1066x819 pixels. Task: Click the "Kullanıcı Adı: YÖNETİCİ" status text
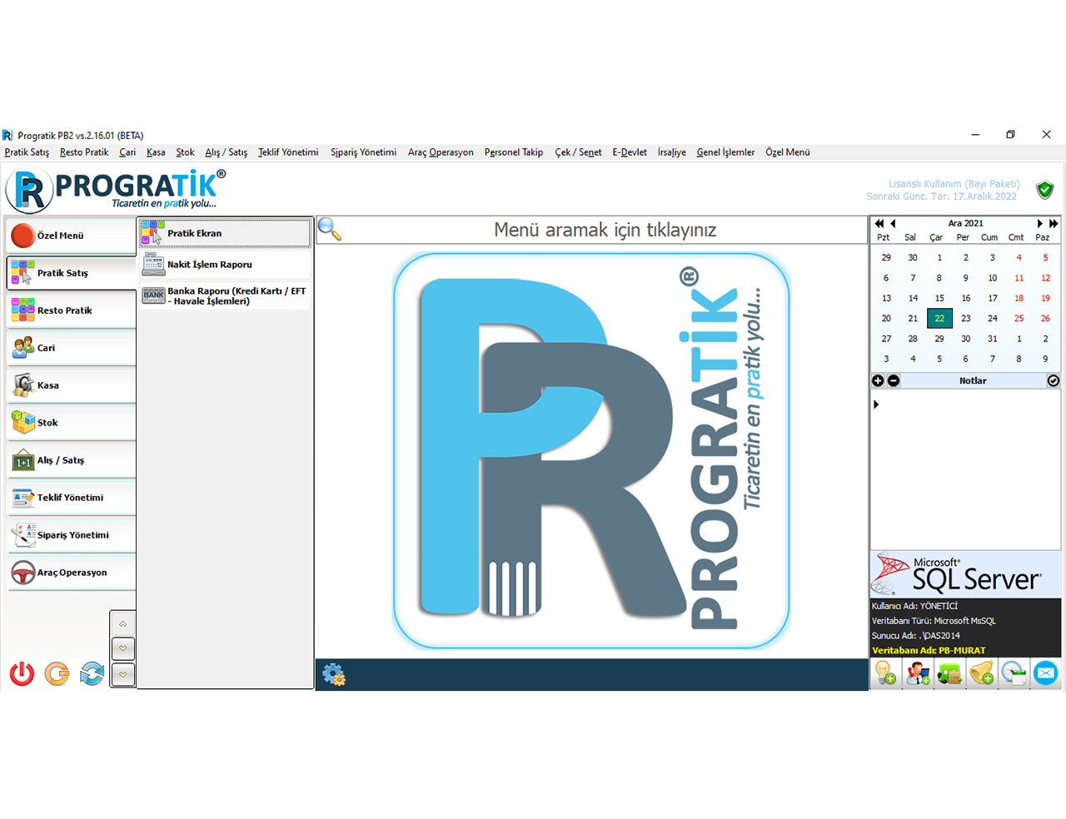(x=914, y=606)
